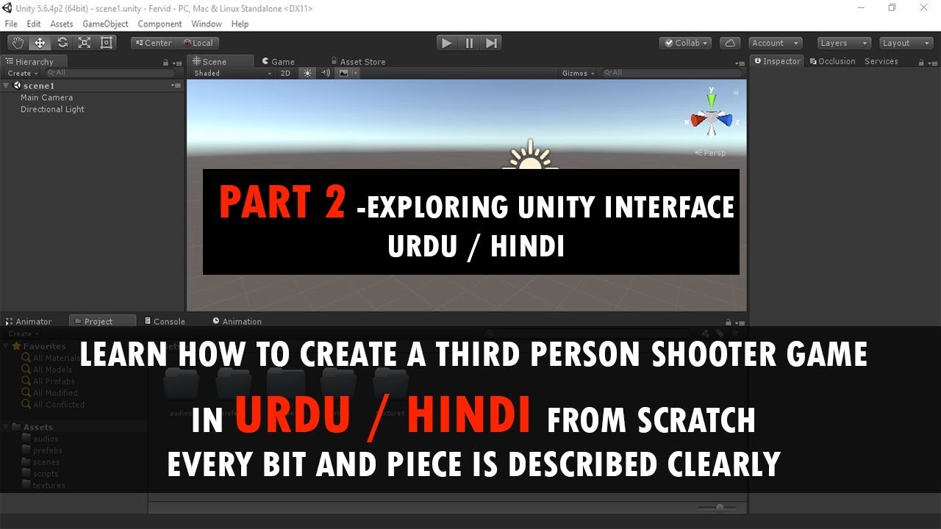This screenshot has width=941, height=529.
Task: Collapse the Assets tree arrow
Action: click(x=7, y=427)
